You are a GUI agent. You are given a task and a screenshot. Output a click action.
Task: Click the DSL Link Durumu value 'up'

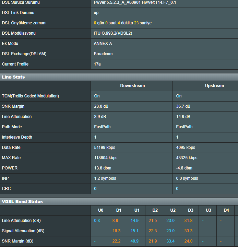96,13
